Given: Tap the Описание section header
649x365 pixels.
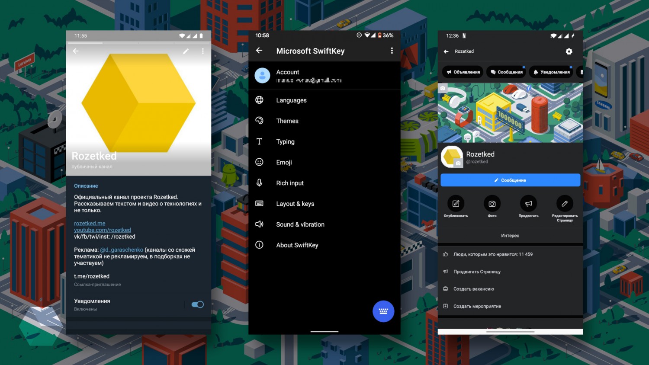Looking at the screenshot, I should tap(86, 186).
